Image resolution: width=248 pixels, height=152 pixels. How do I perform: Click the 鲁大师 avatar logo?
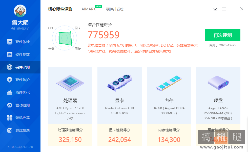(20, 11)
